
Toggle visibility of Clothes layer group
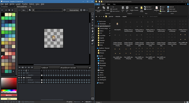(19, 78)
